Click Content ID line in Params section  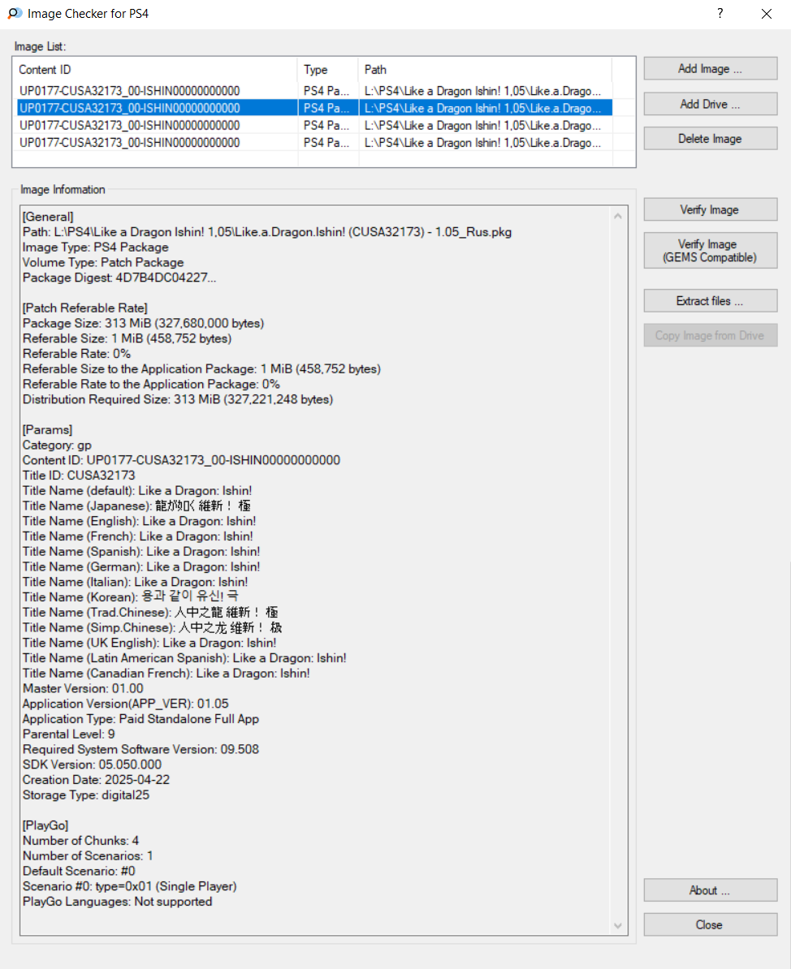point(181,460)
